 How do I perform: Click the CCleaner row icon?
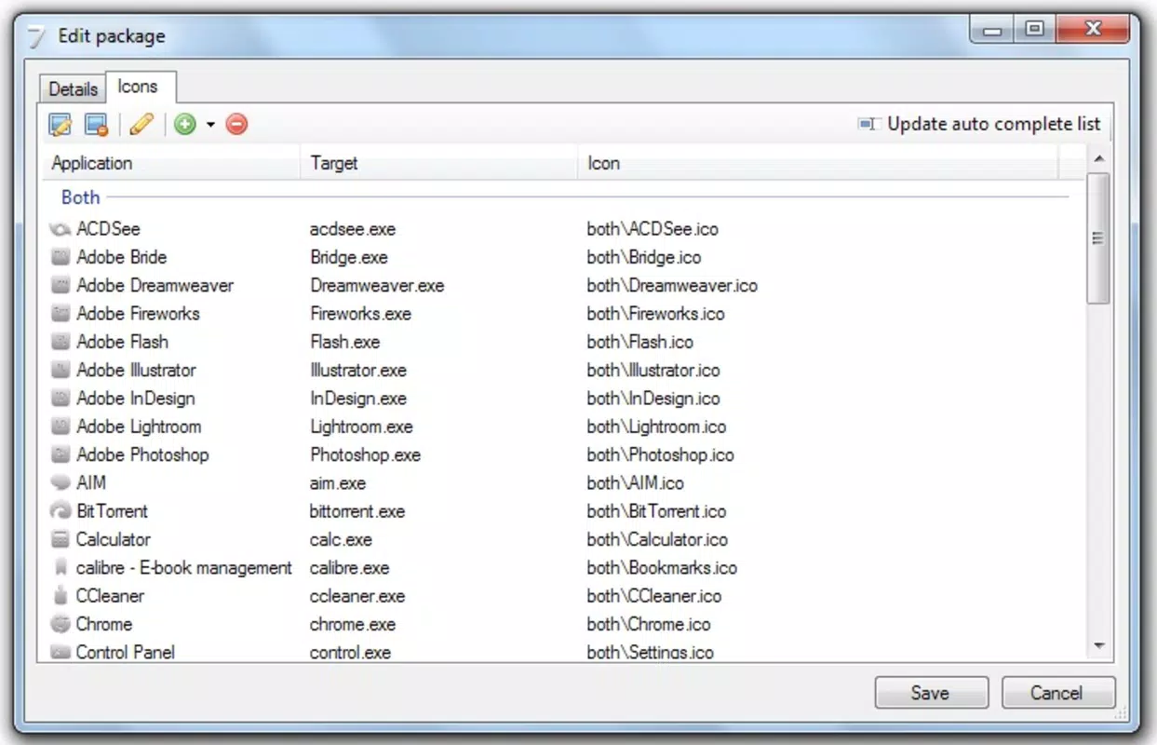click(61, 596)
